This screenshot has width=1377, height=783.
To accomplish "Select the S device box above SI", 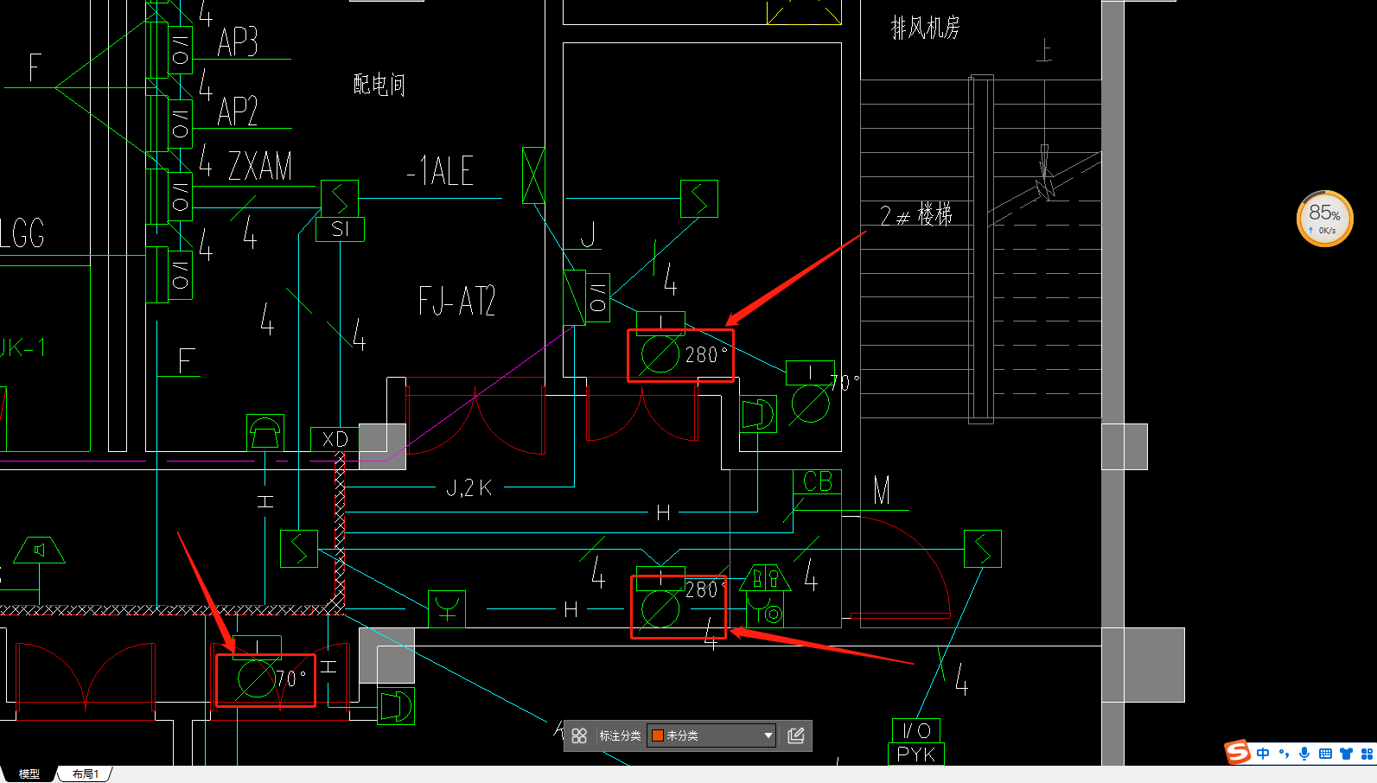I will tap(340, 199).
